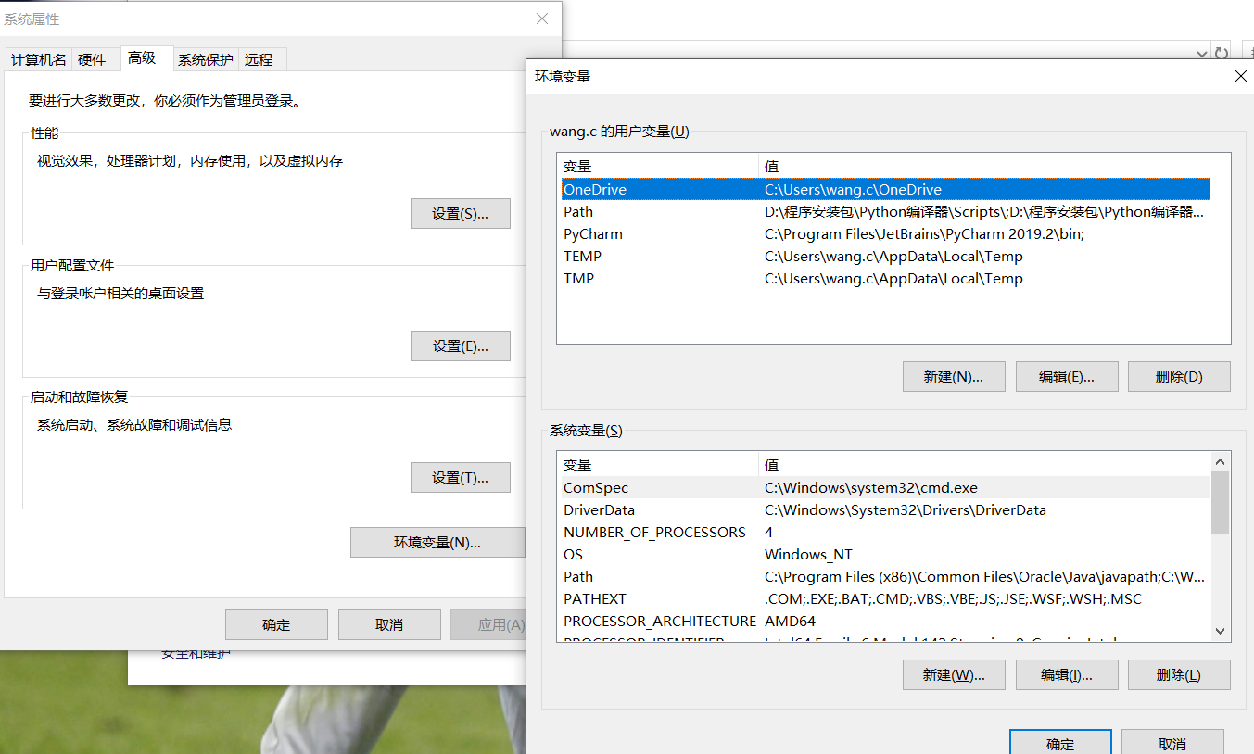Close the 系统属性 window
The height and width of the screenshot is (754, 1254).
[x=542, y=19]
